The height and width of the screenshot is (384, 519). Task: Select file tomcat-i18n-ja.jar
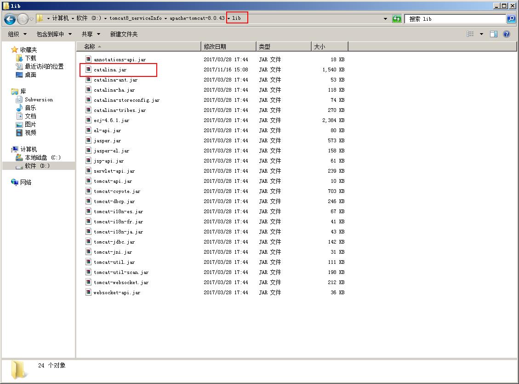point(119,232)
